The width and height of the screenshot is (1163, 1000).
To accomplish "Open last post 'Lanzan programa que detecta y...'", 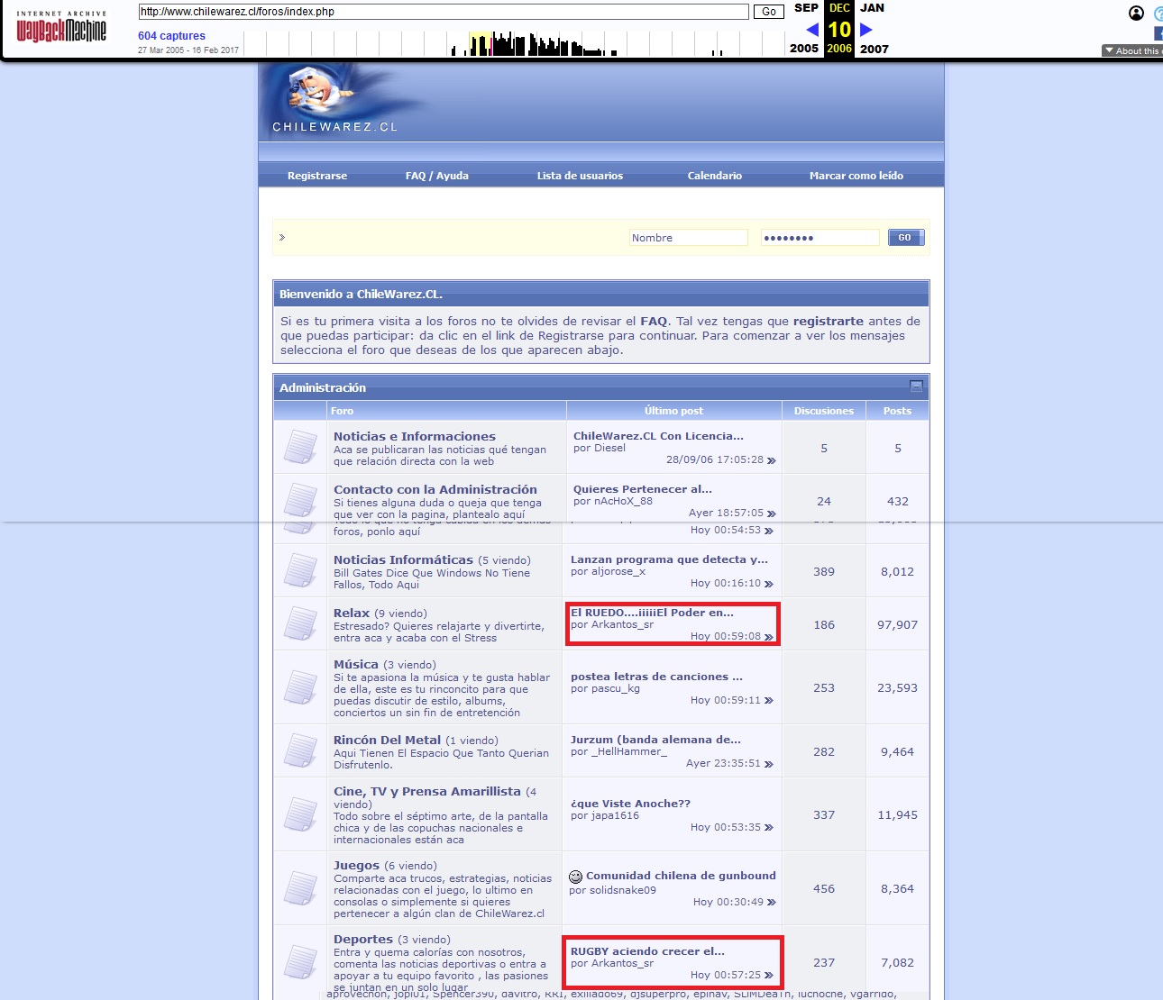I will (x=669, y=559).
